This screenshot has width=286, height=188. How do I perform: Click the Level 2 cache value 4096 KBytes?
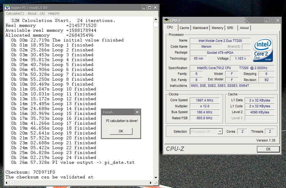[x=259, y=112]
